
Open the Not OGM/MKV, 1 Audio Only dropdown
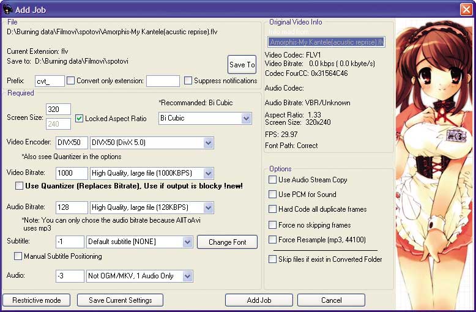[187, 276]
